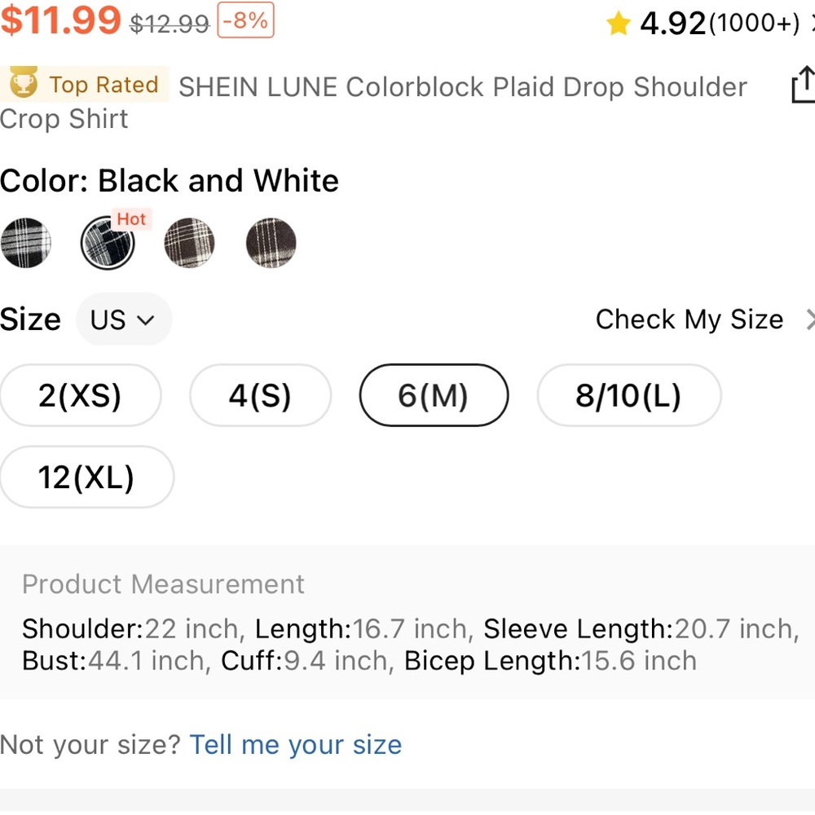Image resolution: width=815 pixels, height=815 pixels.
Task: Open the US size region dropdown
Action: pos(124,319)
